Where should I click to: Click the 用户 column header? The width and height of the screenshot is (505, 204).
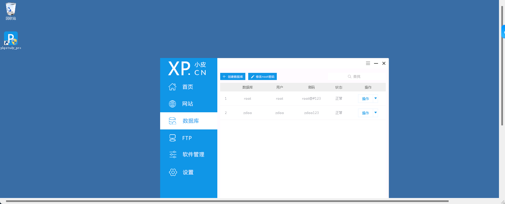pos(280,87)
